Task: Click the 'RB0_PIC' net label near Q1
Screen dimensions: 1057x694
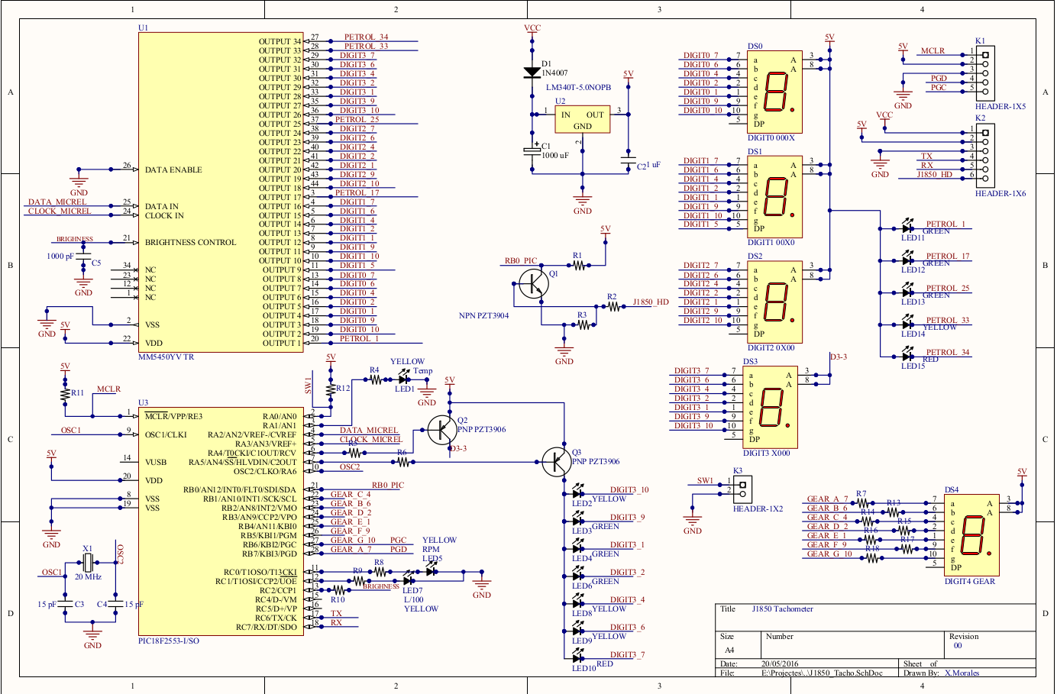Action: tap(521, 261)
